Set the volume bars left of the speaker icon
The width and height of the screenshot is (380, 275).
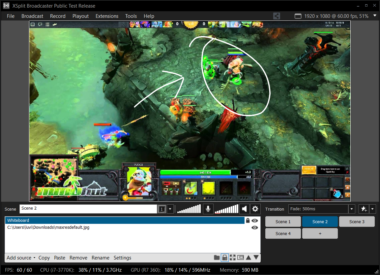click(x=226, y=209)
